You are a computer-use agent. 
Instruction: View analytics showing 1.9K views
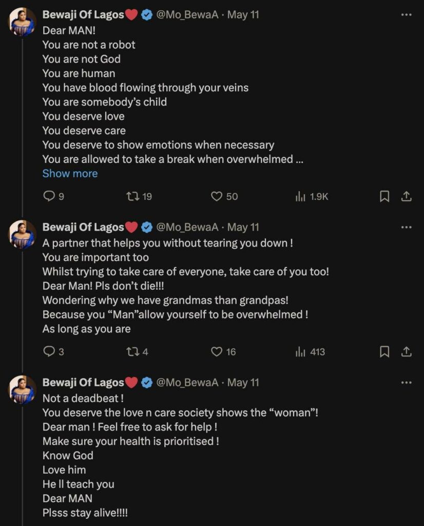301,196
